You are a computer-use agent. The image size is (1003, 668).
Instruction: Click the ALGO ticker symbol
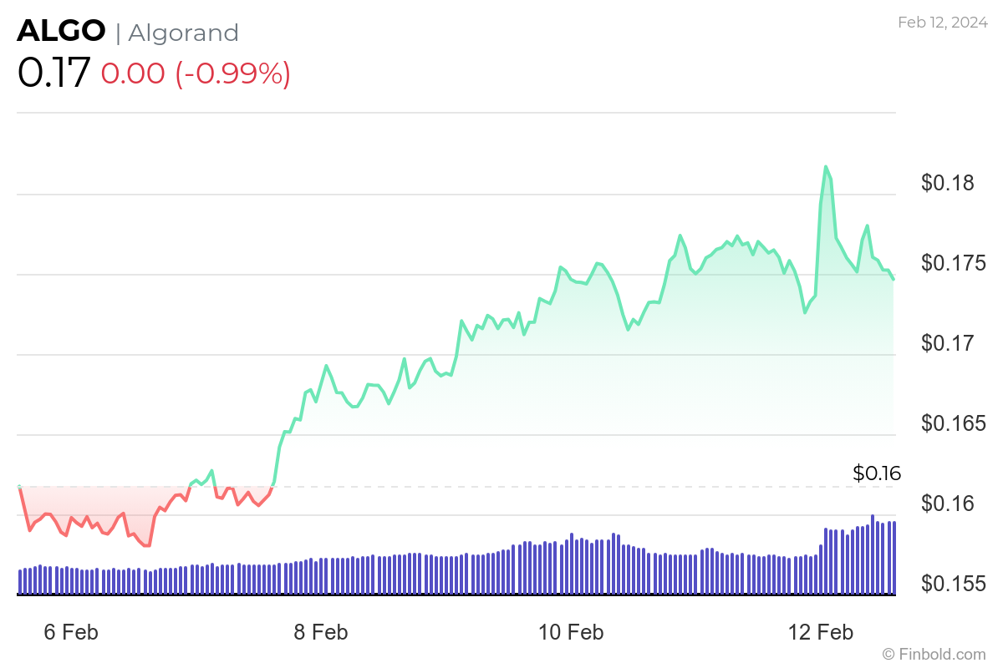[61, 32]
